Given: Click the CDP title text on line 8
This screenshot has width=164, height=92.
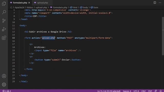Looking at the screenshot, I should [x=35, y=16].
